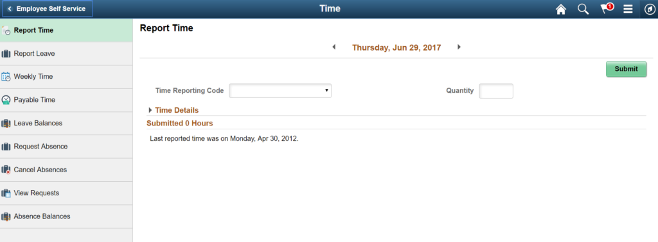Go to previous day arrow
The height and width of the screenshot is (242, 658).
[334, 47]
